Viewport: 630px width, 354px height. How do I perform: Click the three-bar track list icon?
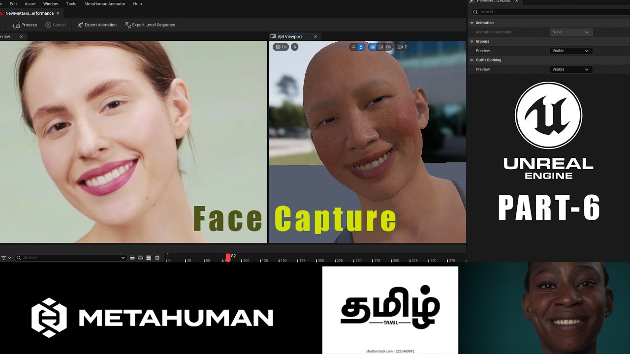(149, 258)
